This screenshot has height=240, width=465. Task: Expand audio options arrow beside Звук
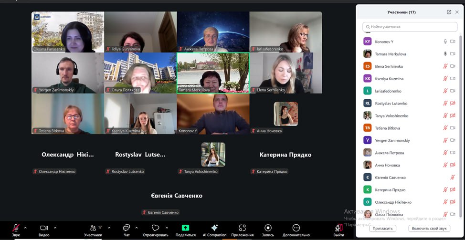tap(25, 228)
